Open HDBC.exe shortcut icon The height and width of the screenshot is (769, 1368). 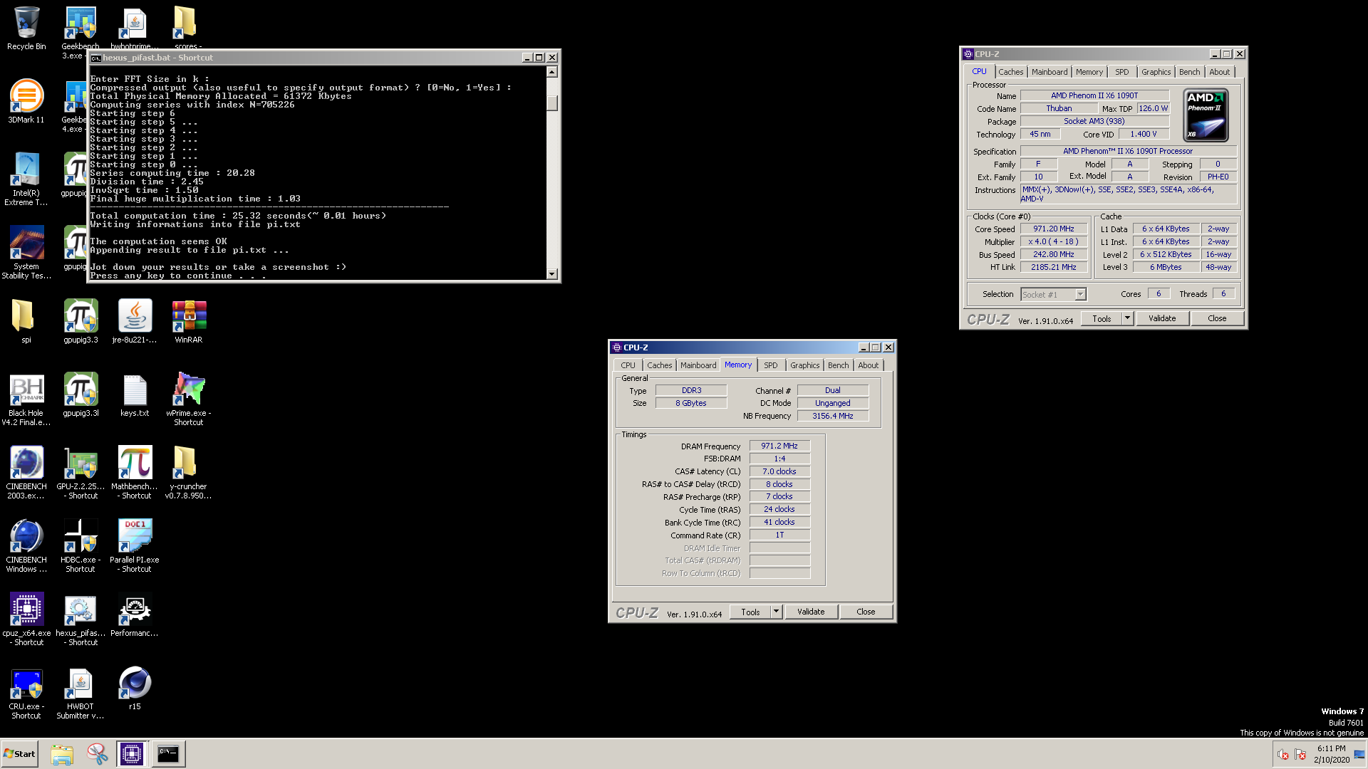[81, 546]
